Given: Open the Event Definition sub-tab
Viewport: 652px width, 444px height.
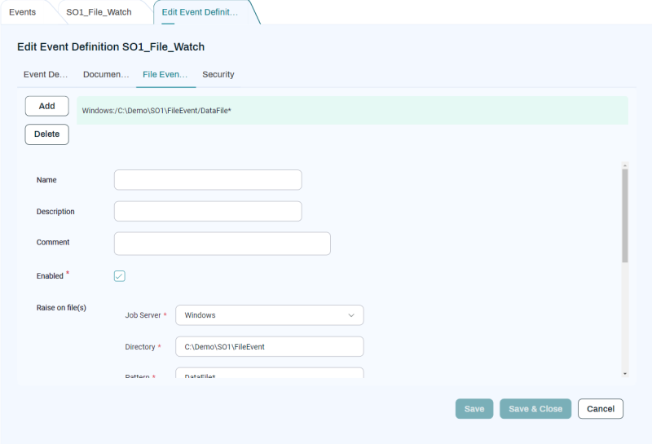Looking at the screenshot, I should (x=46, y=74).
